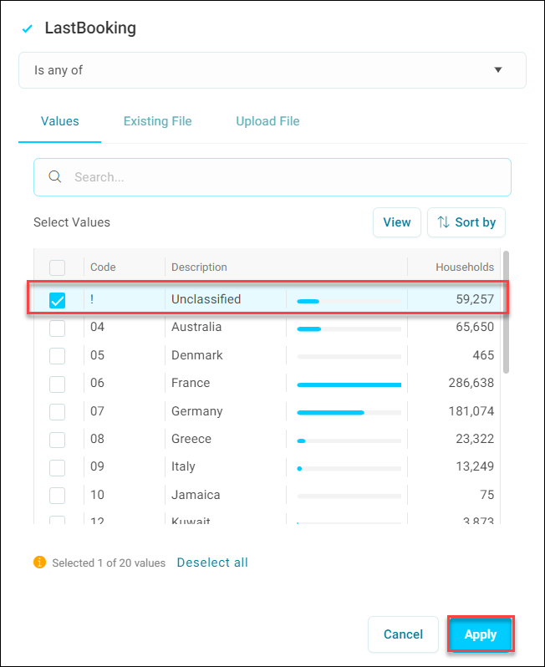Click the Australia households bar

click(x=349, y=328)
